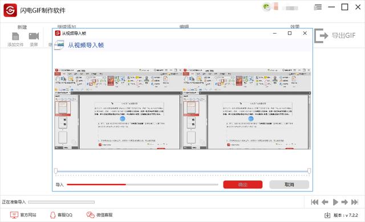Click the 正在准备导入 status progress bar
The image size is (365, 222).
click(62, 202)
